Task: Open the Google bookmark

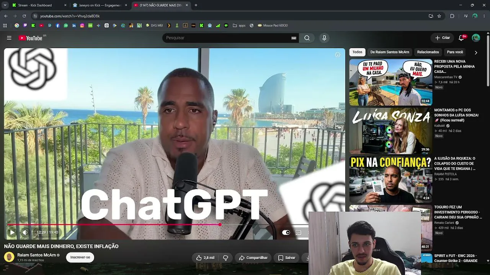Action: (x=17, y=26)
